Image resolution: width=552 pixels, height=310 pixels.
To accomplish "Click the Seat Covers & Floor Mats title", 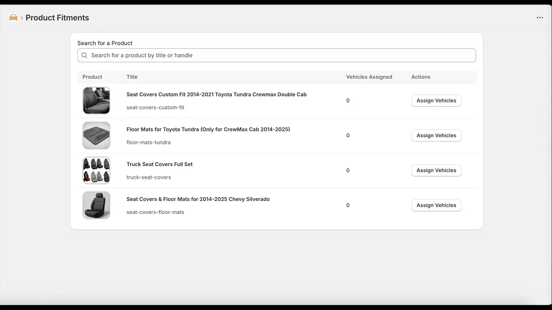I will pyautogui.click(x=198, y=199).
